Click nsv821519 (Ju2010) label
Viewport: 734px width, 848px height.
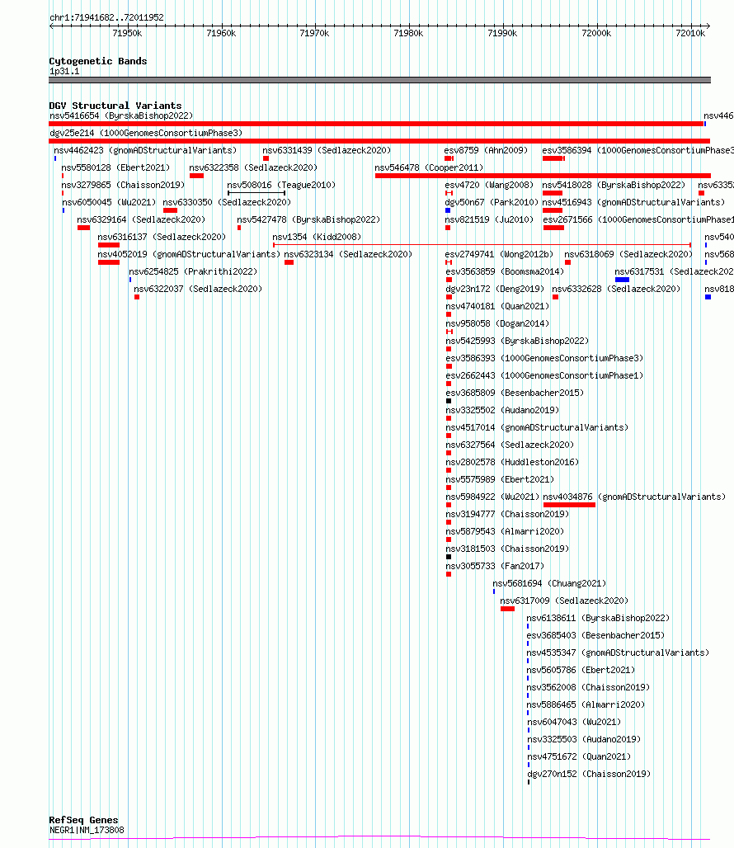coord(489,219)
